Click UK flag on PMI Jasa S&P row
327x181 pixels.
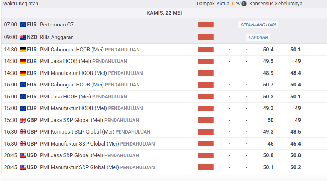click(x=23, y=120)
